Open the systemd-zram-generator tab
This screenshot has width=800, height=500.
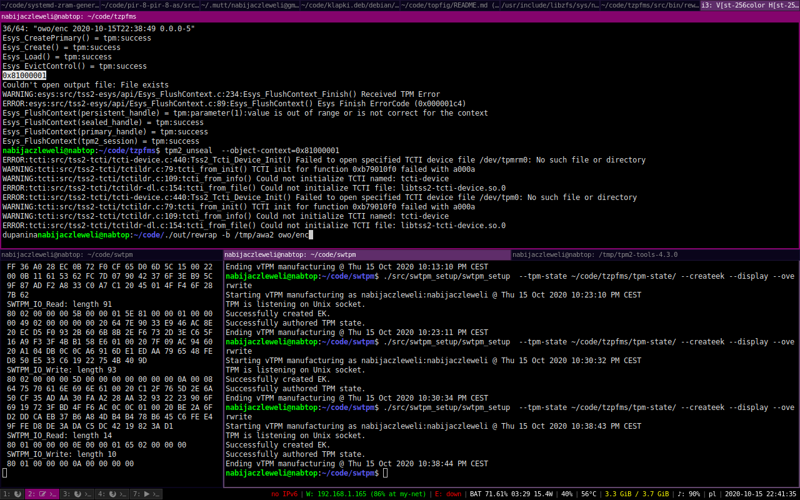click(x=50, y=6)
